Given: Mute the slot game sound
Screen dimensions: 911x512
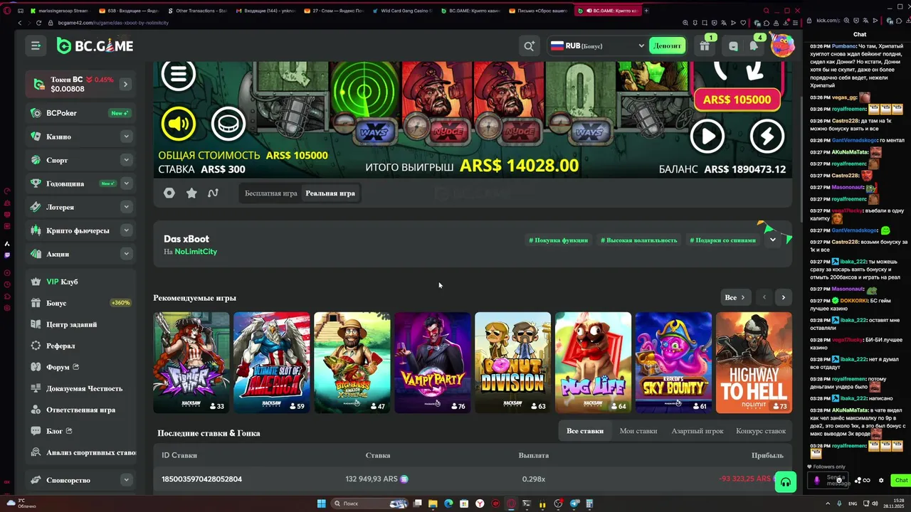Looking at the screenshot, I should click(178, 124).
